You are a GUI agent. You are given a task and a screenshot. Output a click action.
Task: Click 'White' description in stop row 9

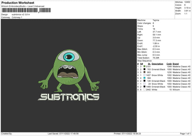[155, 90]
